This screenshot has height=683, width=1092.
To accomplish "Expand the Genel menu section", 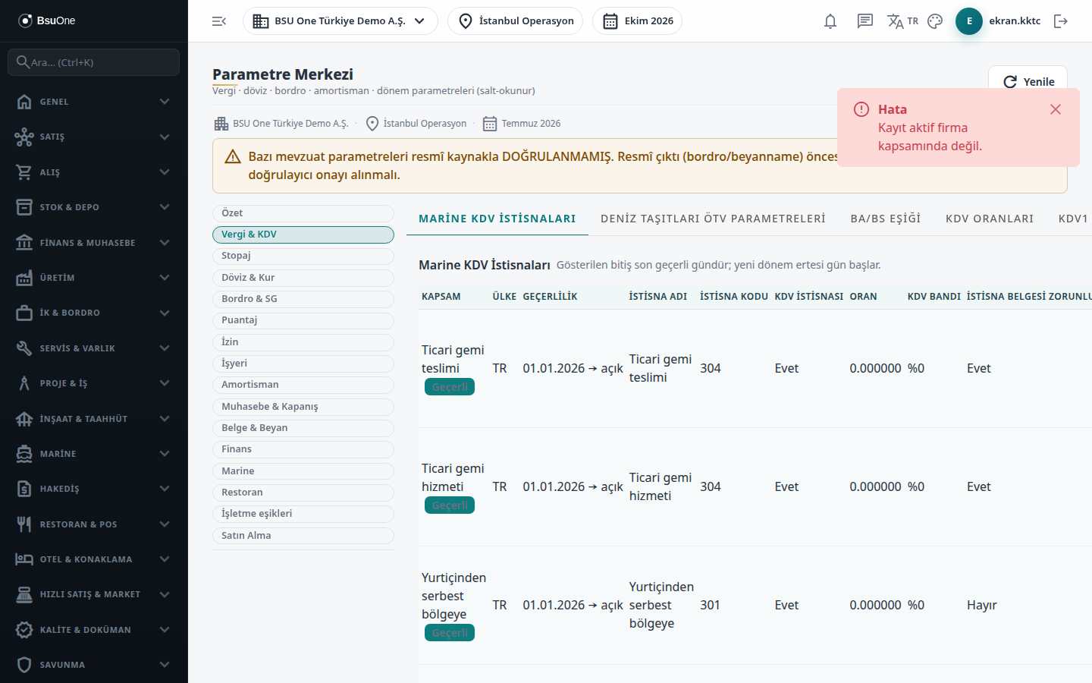I will [94, 102].
